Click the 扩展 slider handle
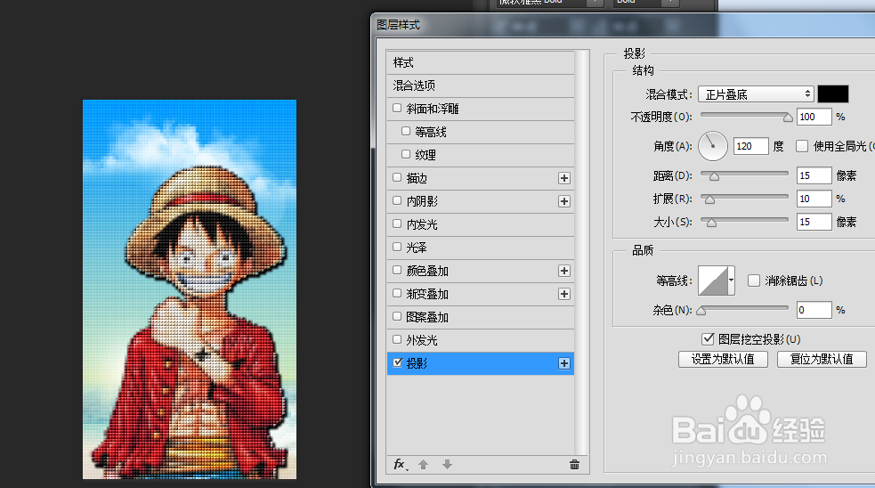The height and width of the screenshot is (488, 875). (709, 199)
